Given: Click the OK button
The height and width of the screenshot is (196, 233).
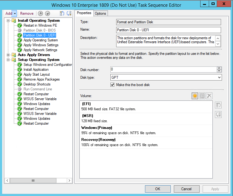Looking at the screenshot, I should tap(158, 189).
